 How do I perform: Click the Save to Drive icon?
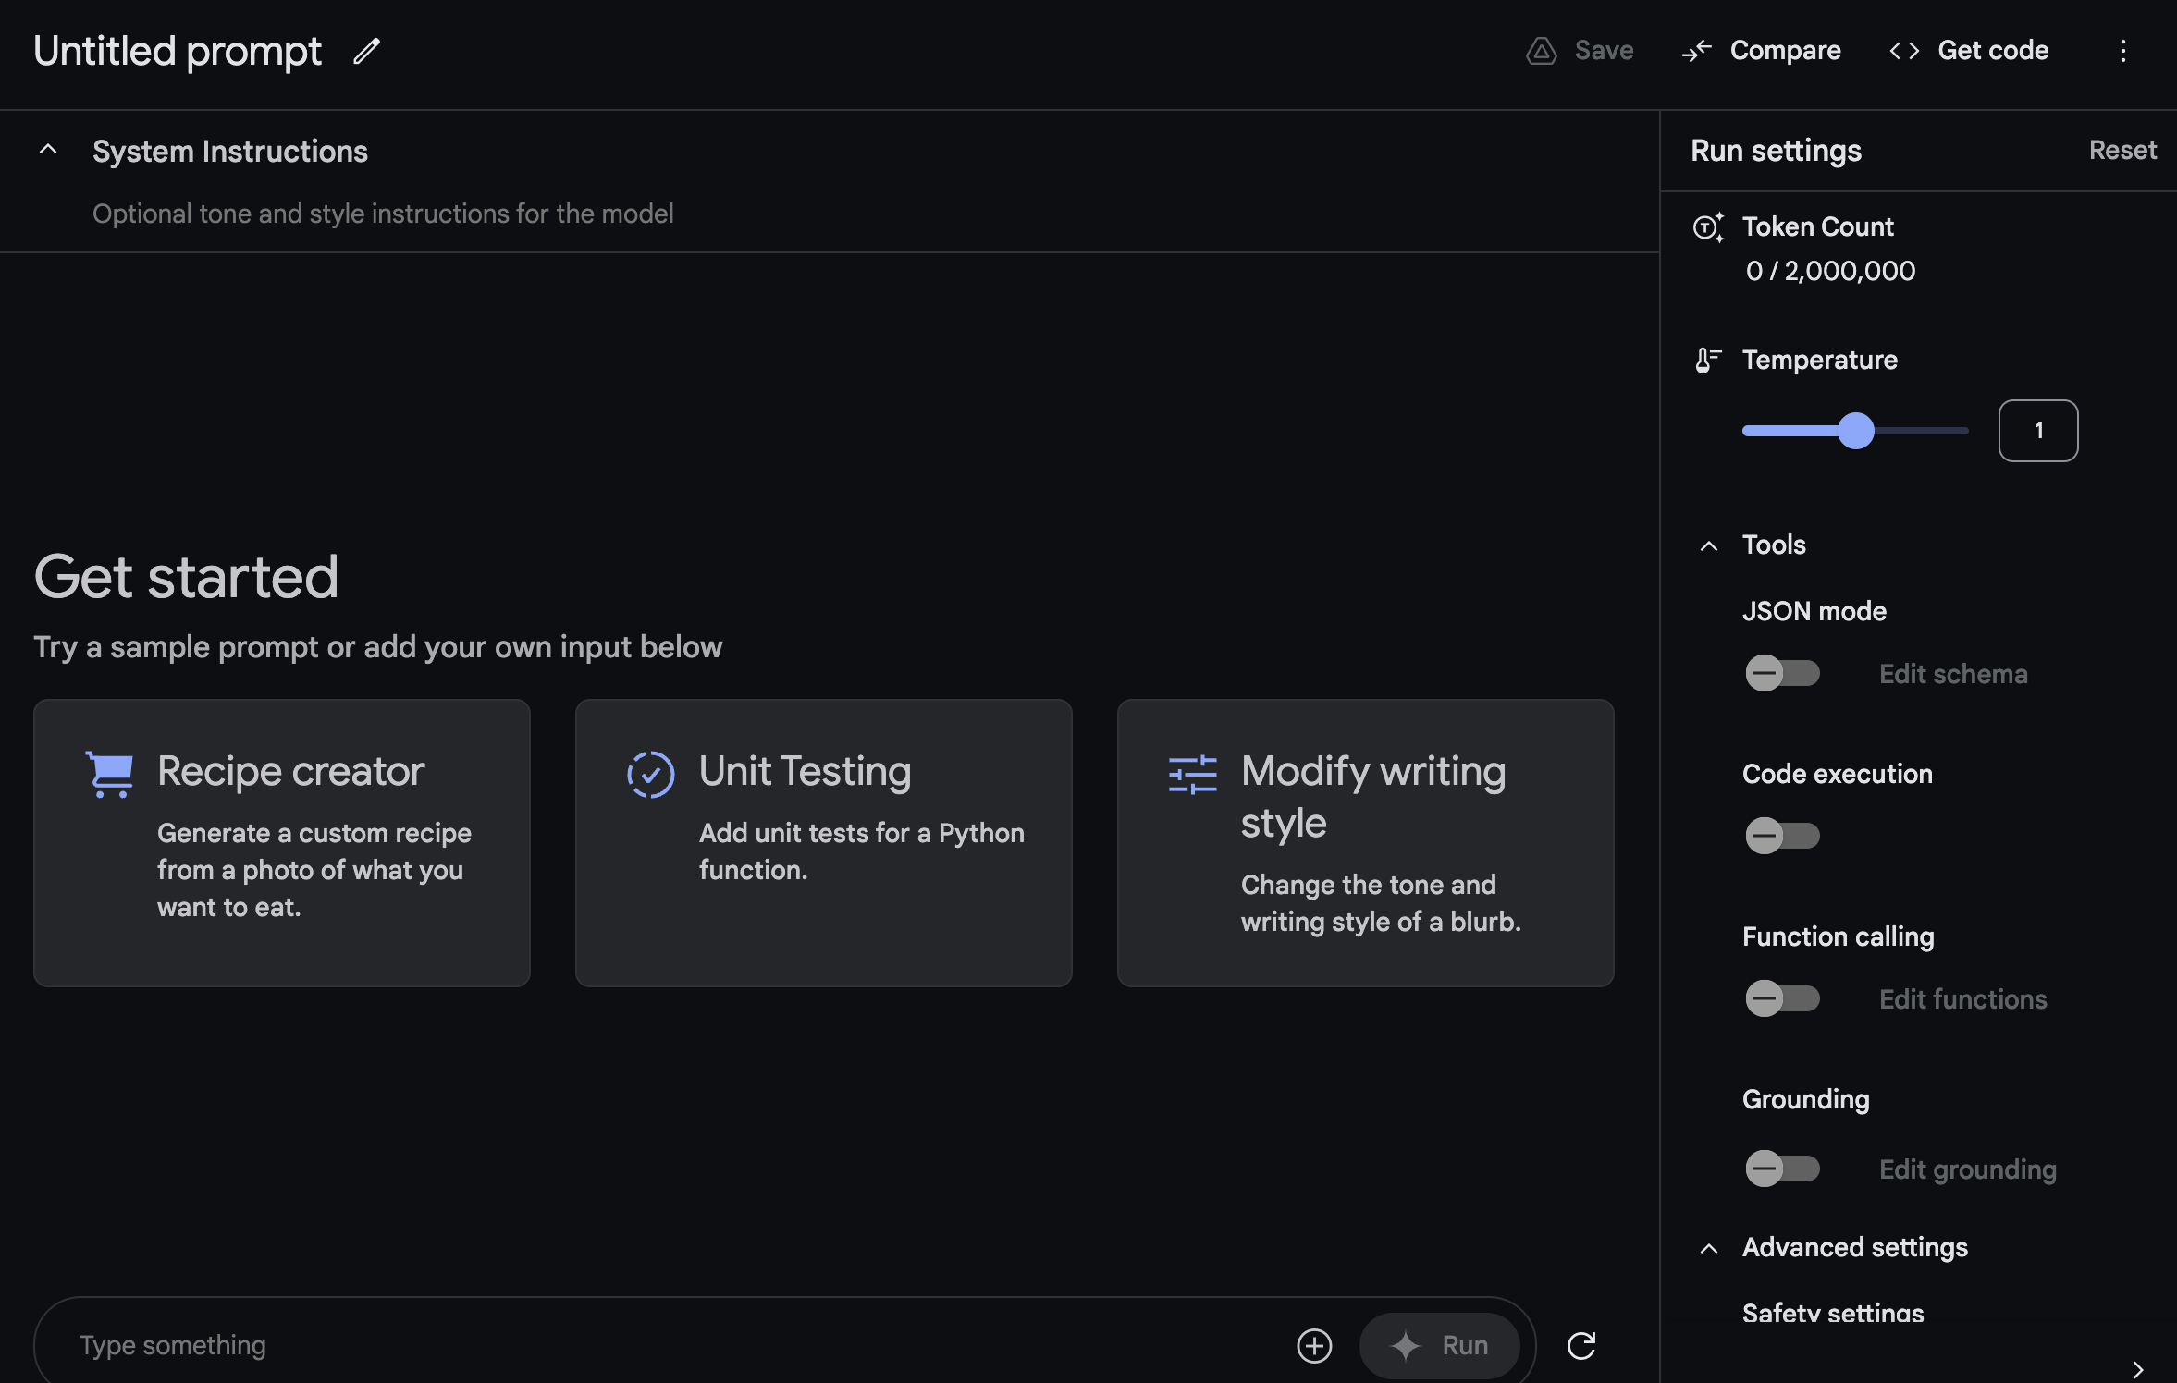(x=1541, y=51)
